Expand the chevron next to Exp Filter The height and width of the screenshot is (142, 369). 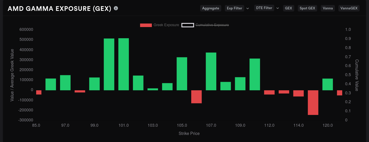pyautogui.click(x=247, y=8)
